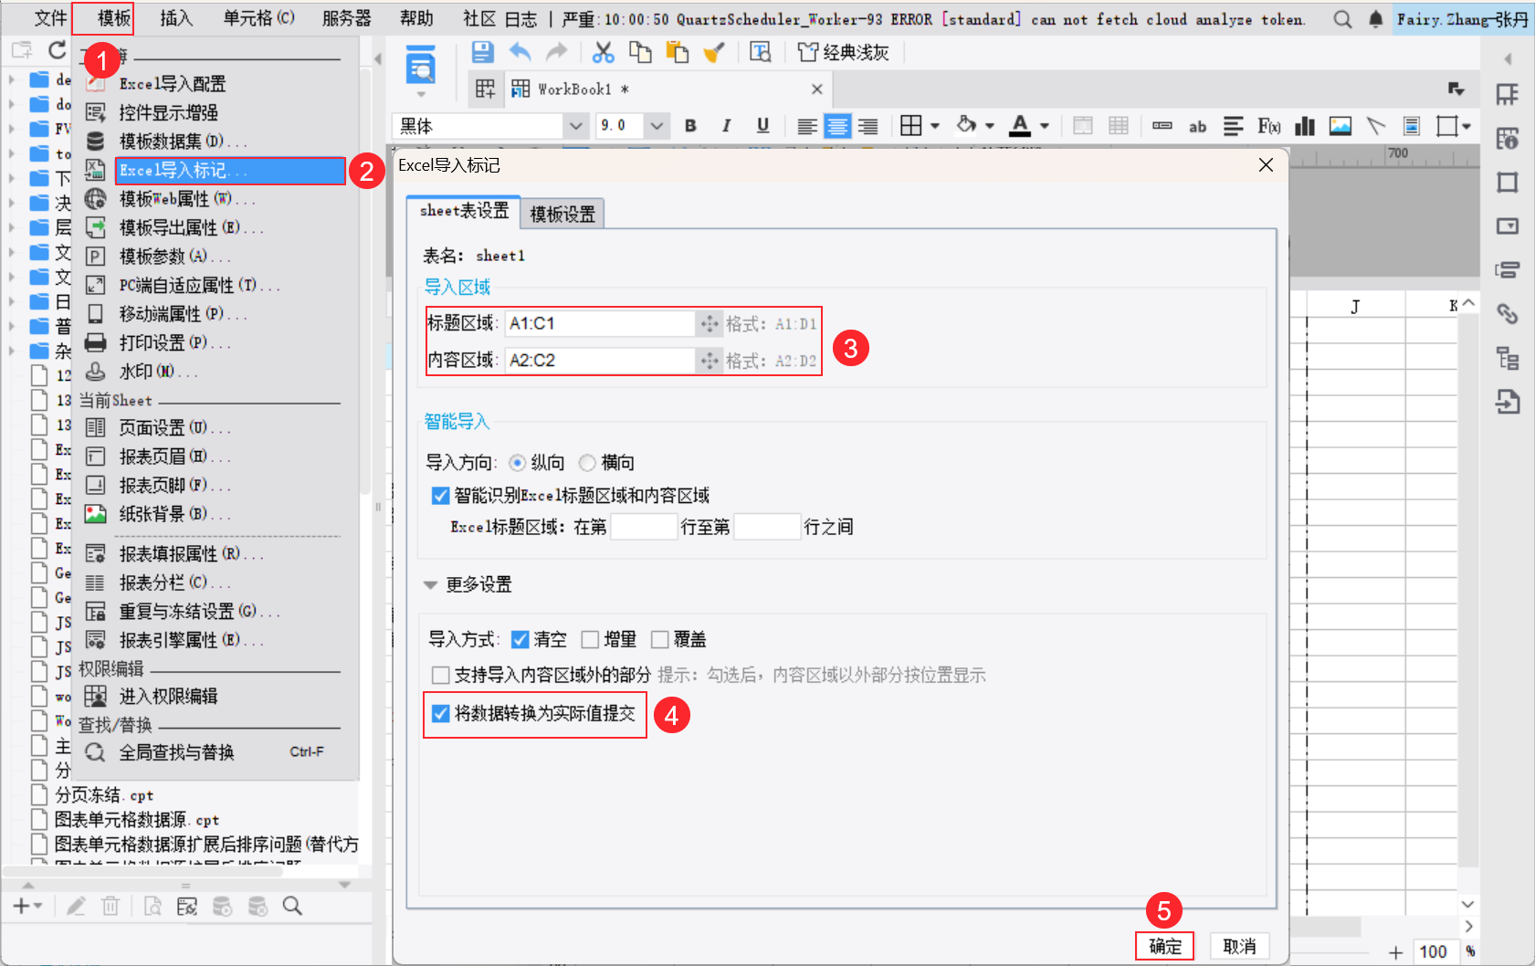This screenshot has height=966, width=1535.
Task: Select 水印 menu entry
Action: coord(158,372)
